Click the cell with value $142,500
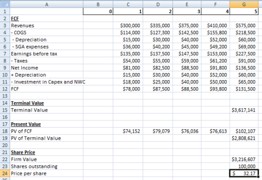The height and width of the screenshot is (180, 262). 187,32
